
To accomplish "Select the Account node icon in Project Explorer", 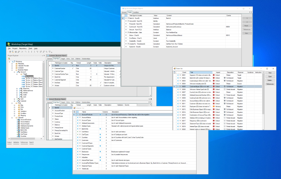I will [19, 72].
